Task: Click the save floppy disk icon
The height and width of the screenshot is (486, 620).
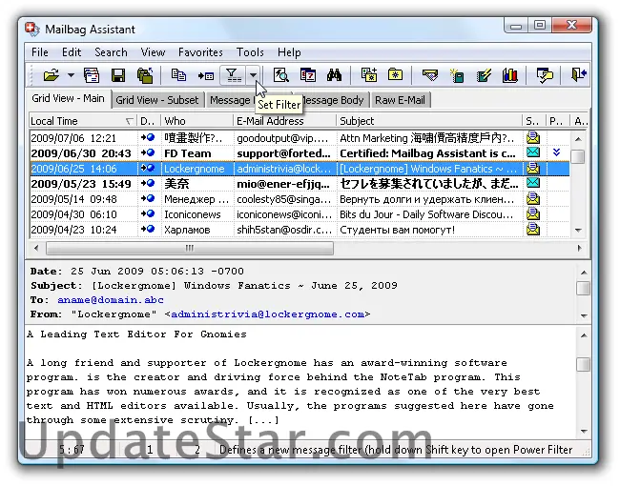Action: tap(118, 74)
